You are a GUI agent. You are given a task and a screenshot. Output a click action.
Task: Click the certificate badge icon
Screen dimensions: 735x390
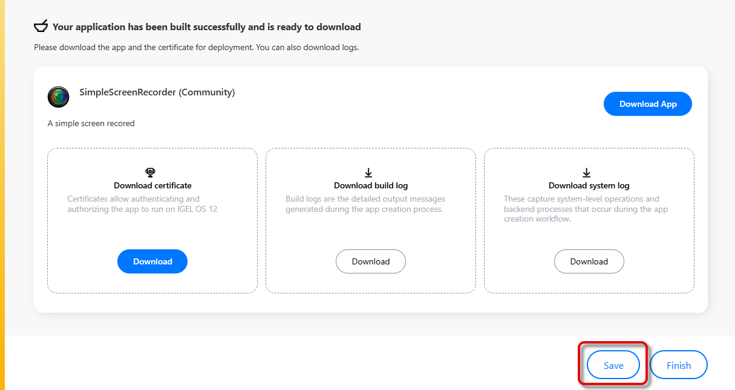click(151, 173)
